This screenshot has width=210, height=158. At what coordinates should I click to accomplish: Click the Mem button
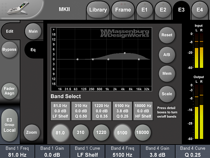click(167, 73)
